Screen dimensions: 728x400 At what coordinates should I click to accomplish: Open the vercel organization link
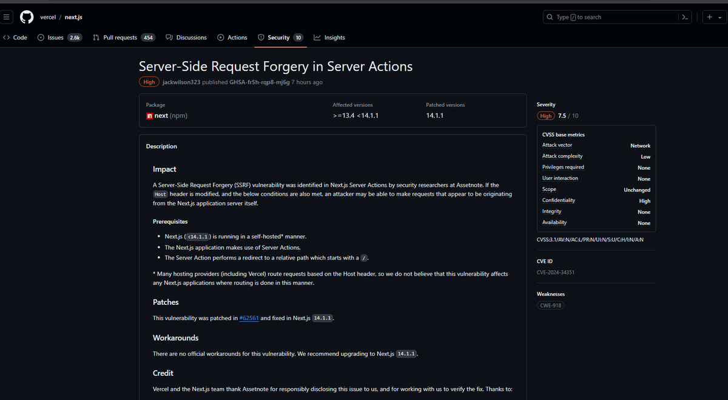tap(48, 17)
